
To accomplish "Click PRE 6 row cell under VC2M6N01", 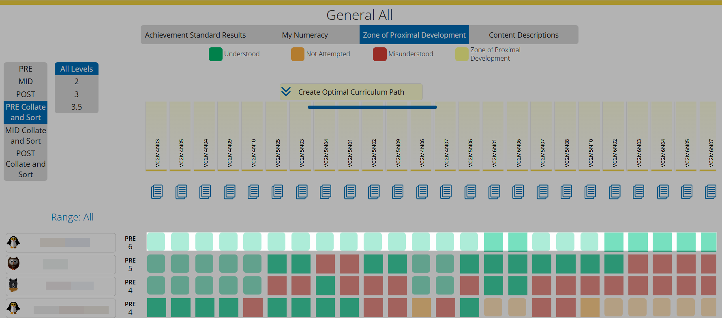I will click(x=494, y=242).
